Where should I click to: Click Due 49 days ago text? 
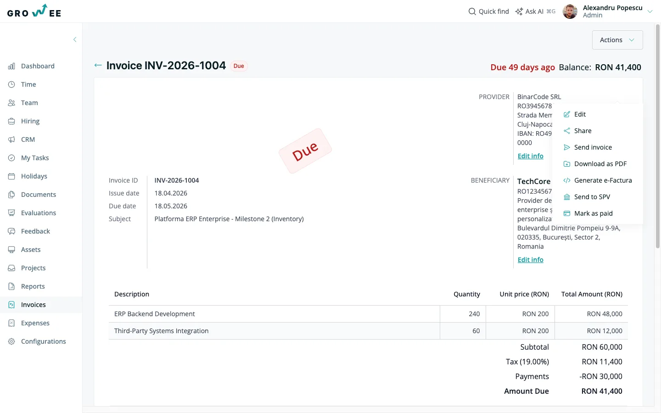[x=522, y=67]
